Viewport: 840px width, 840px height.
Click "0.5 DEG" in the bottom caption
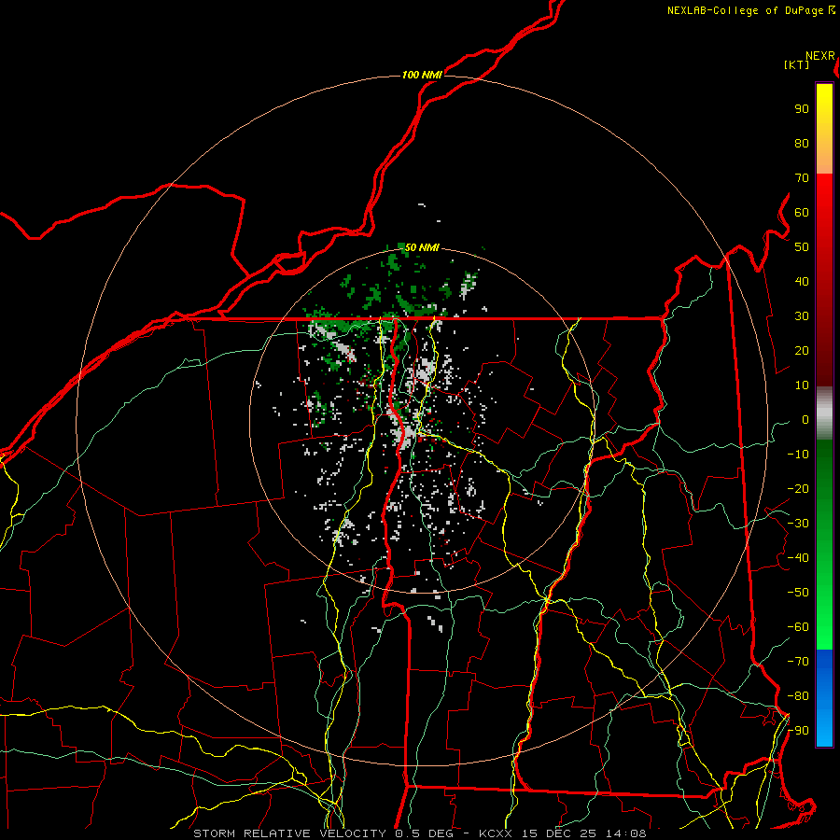tap(424, 833)
